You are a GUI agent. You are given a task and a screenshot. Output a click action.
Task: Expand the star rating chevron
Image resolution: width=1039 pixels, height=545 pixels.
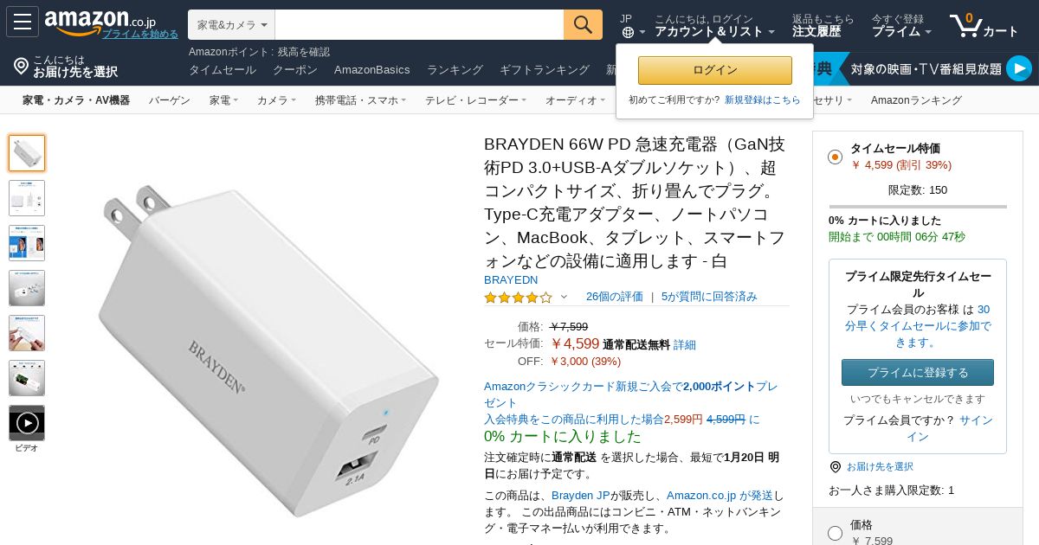point(564,297)
